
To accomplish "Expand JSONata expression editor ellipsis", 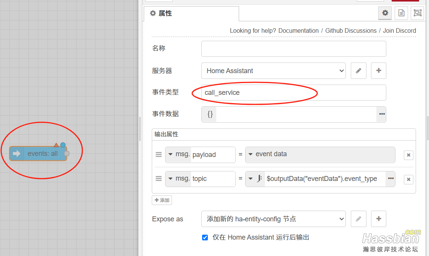I will click(x=390, y=179).
